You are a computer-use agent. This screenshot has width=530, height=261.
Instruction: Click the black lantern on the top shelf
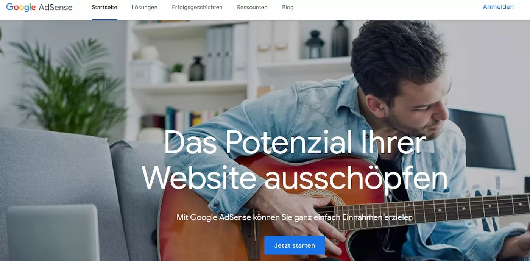click(315, 45)
